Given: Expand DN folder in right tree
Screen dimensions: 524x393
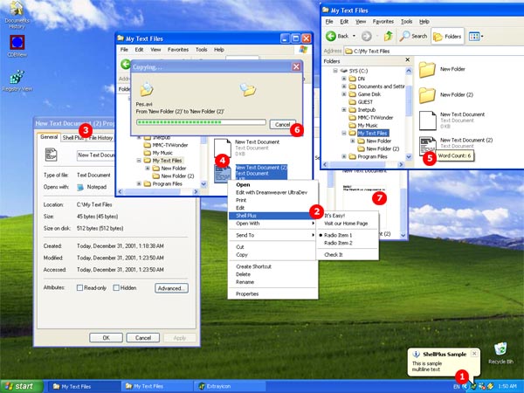Looking at the screenshot, I should [344, 79].
